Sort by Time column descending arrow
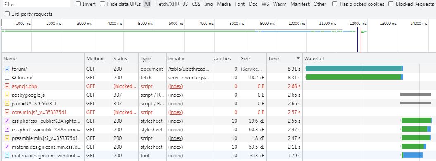The image size is (436, 161). click(298, 59)
